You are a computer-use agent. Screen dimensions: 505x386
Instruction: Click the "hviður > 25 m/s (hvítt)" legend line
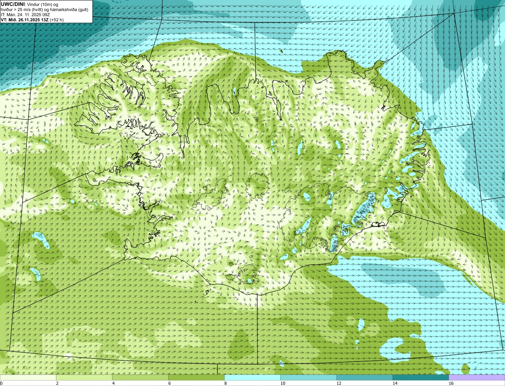point(22,9)
